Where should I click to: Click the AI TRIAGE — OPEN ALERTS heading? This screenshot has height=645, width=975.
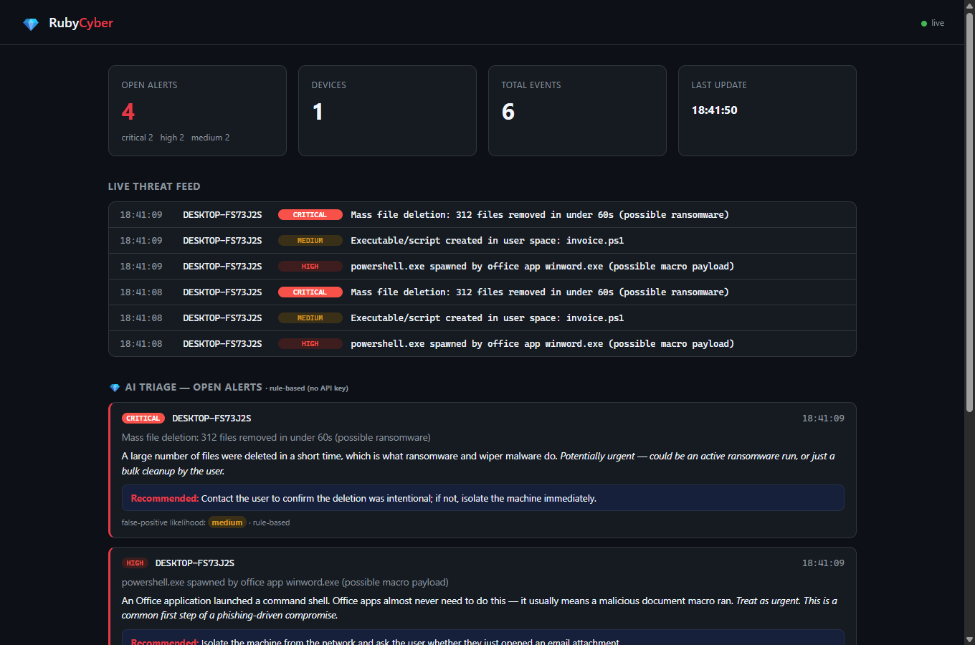point(194,387)
